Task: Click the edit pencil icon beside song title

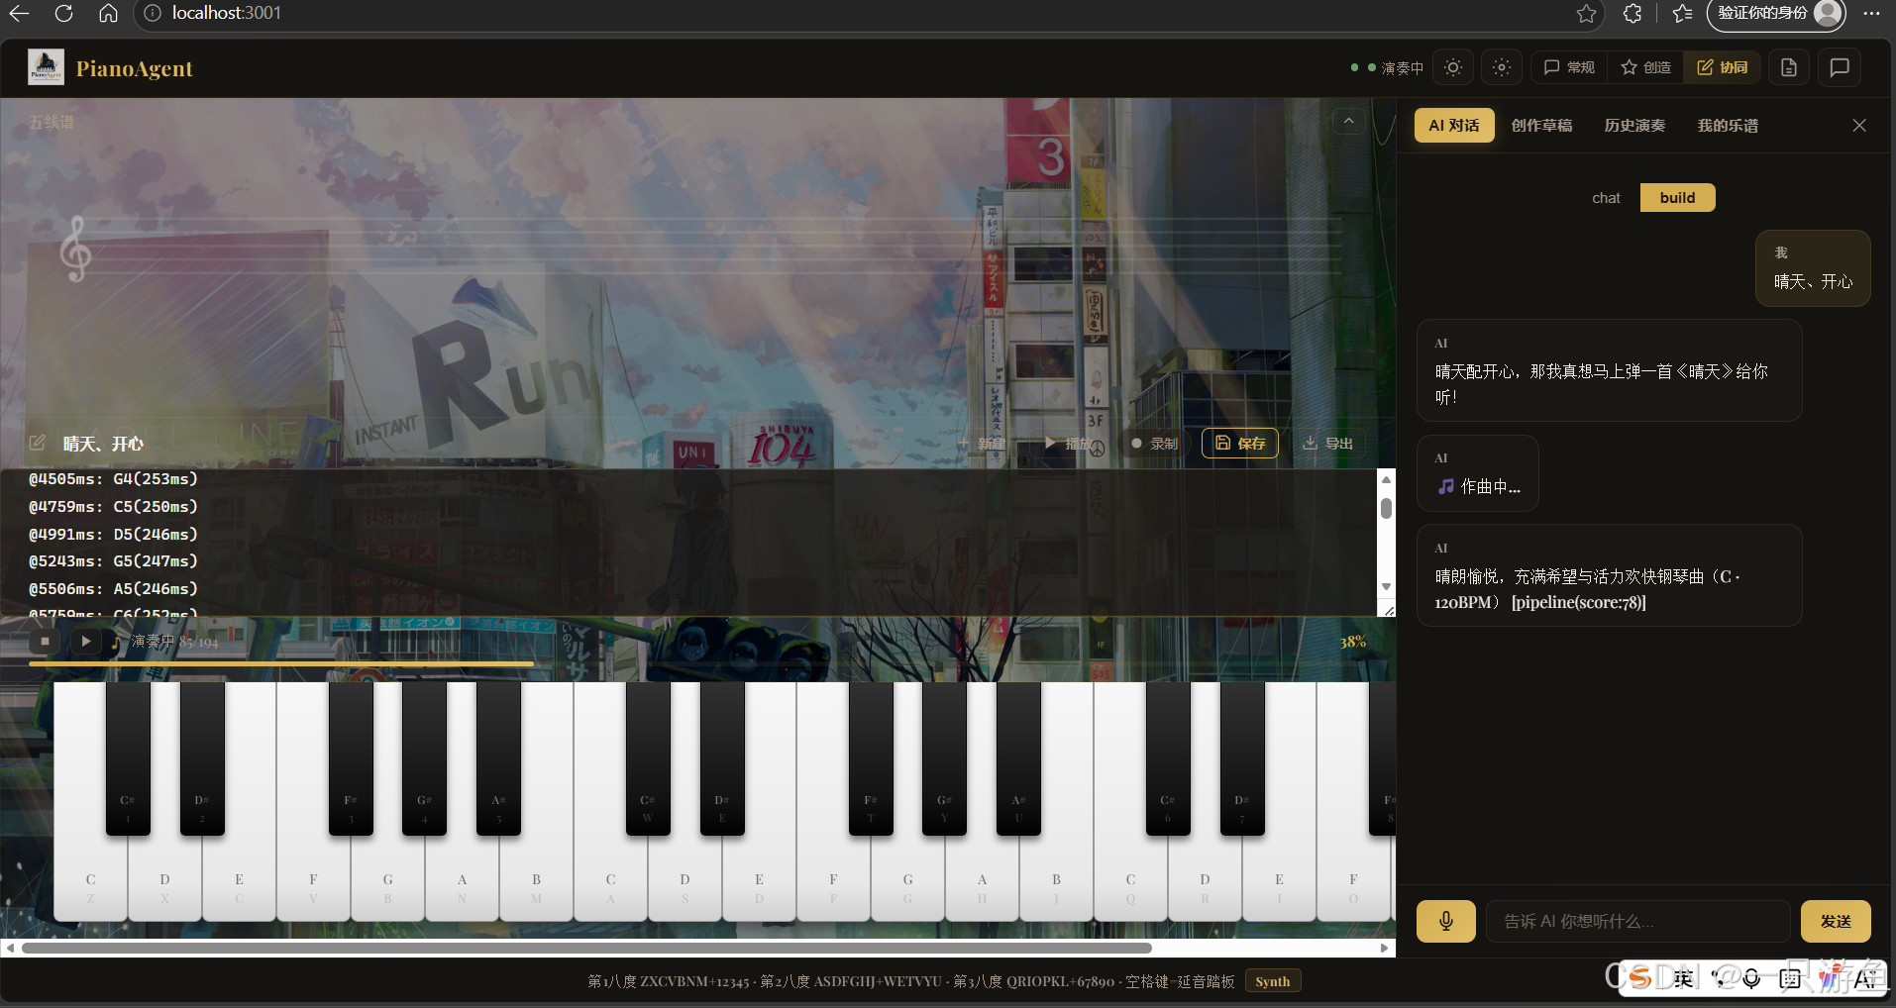Action: (x=38, y=443)
